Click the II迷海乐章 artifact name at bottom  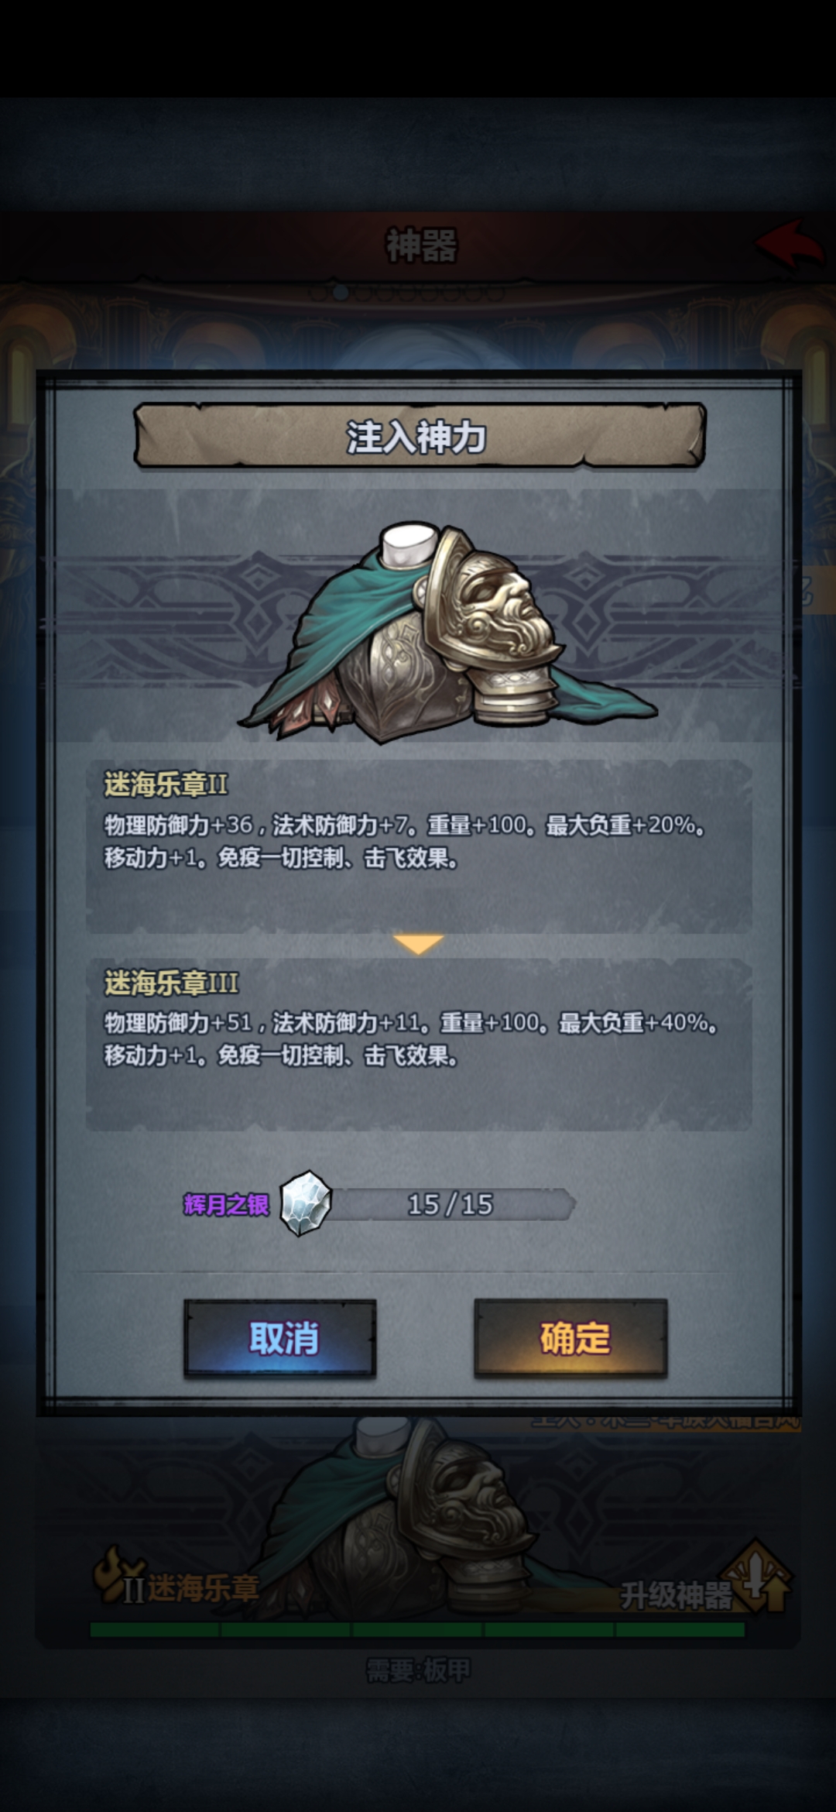(191, 1588)
